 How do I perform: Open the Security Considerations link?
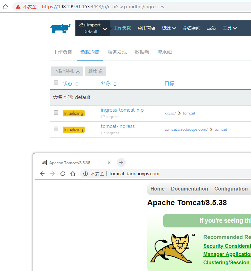pyautogui.click(x=227, y=246)
